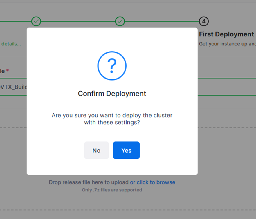Click the Confirm Deployment dialog heading

(112, 94)
